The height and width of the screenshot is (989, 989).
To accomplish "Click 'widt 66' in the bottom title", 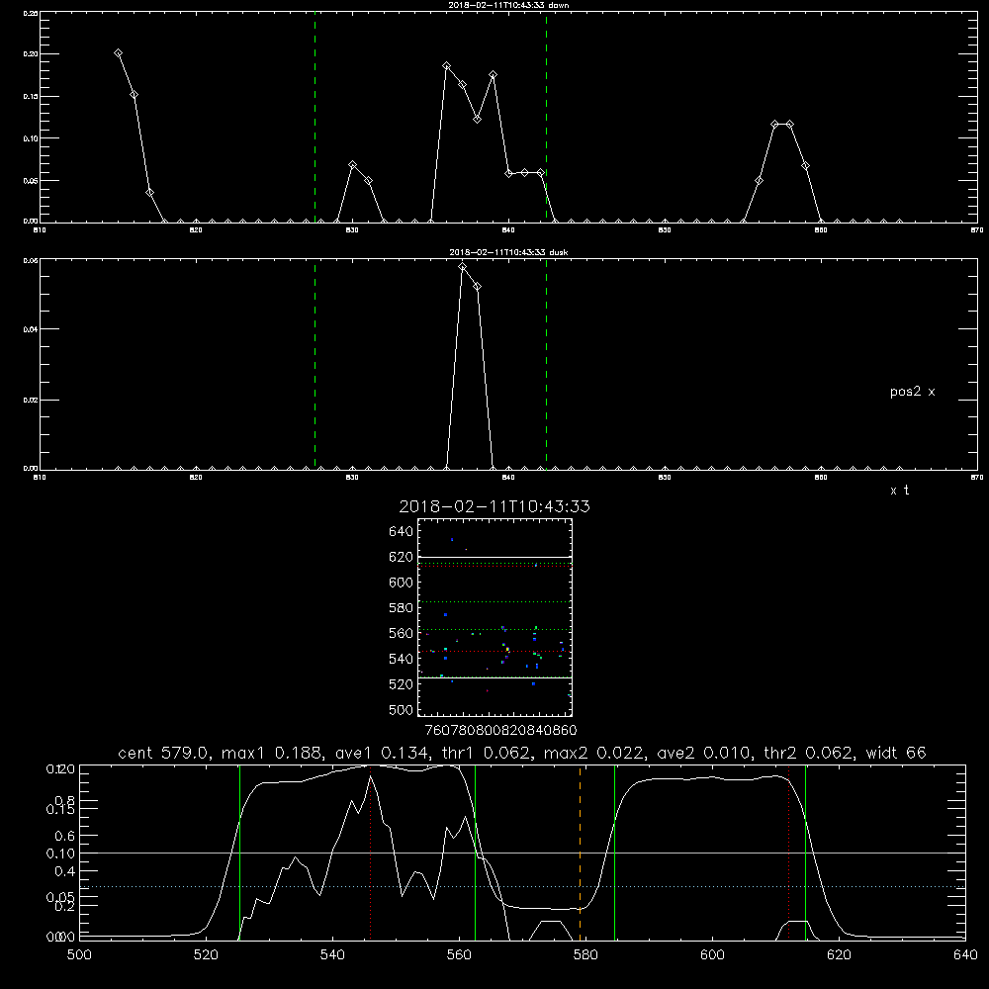I will [896, 753].
